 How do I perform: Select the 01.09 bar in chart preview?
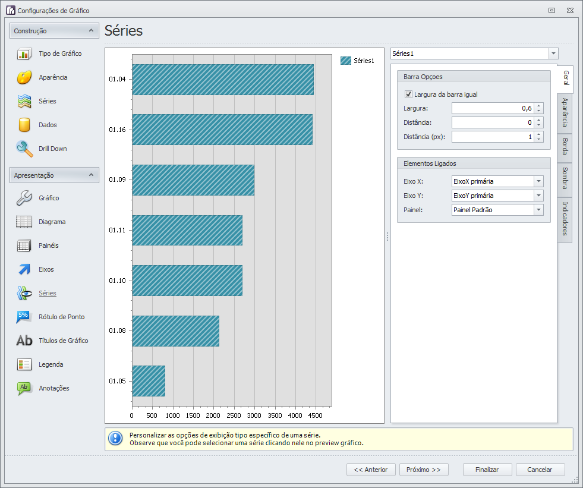click(193, 180)
